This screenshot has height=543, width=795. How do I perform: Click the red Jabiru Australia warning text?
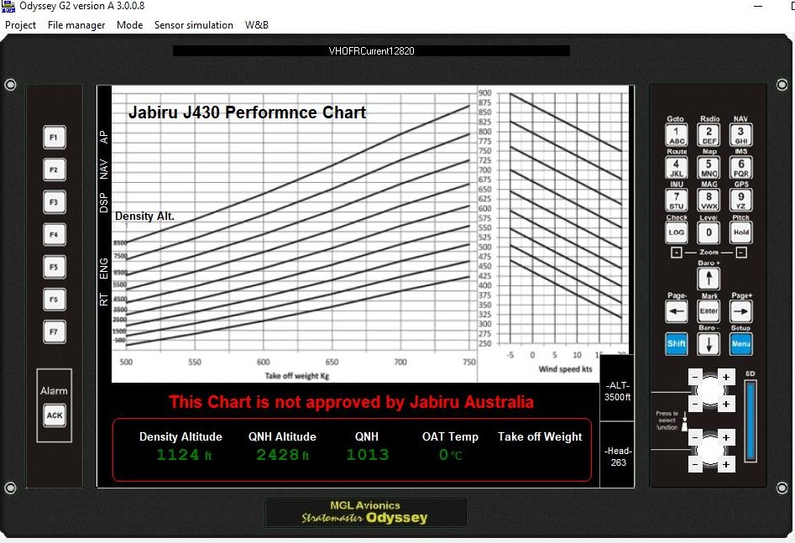click(351, 401)
